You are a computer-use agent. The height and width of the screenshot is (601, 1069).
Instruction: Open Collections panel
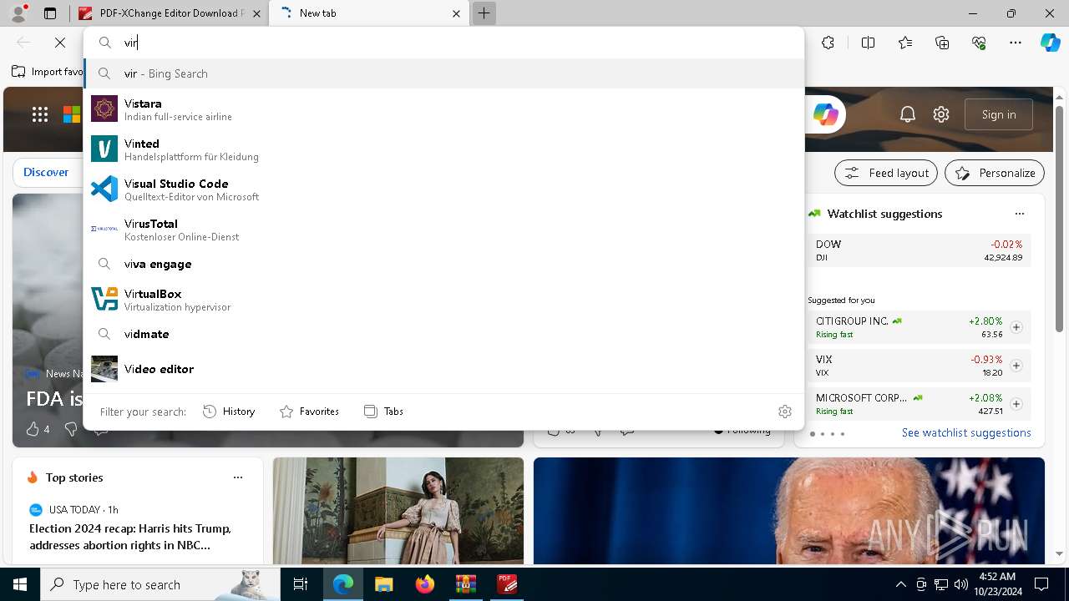(x=942, y=43)
